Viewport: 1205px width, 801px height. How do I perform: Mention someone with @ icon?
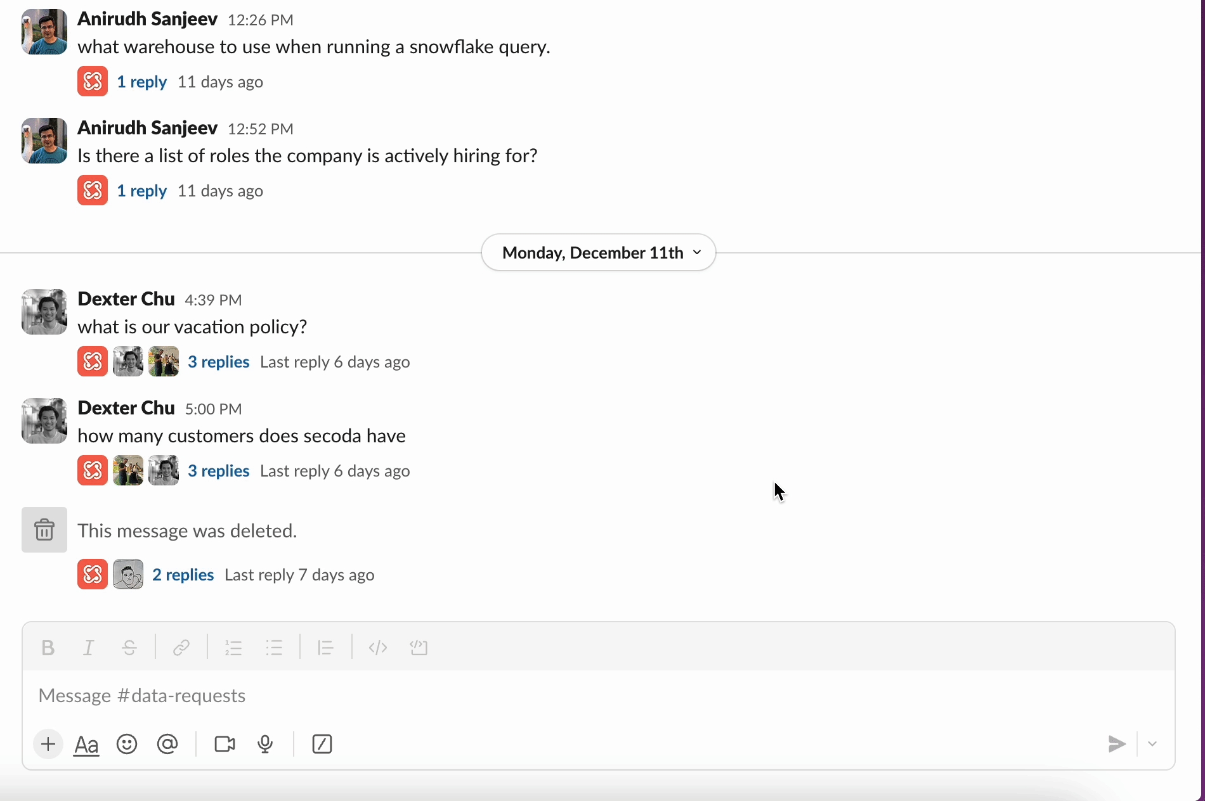[x=167, y=744]
